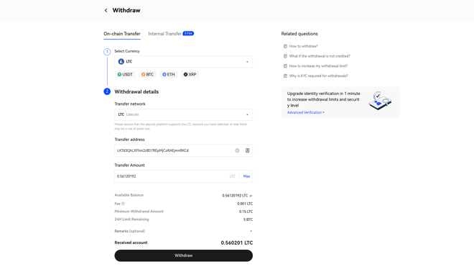Click the black Withdraw button

click(x=183, y=255)
